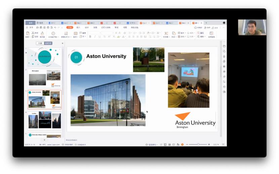
Task: Open the Shapes dropdown arrow
Action: (176, 37)
